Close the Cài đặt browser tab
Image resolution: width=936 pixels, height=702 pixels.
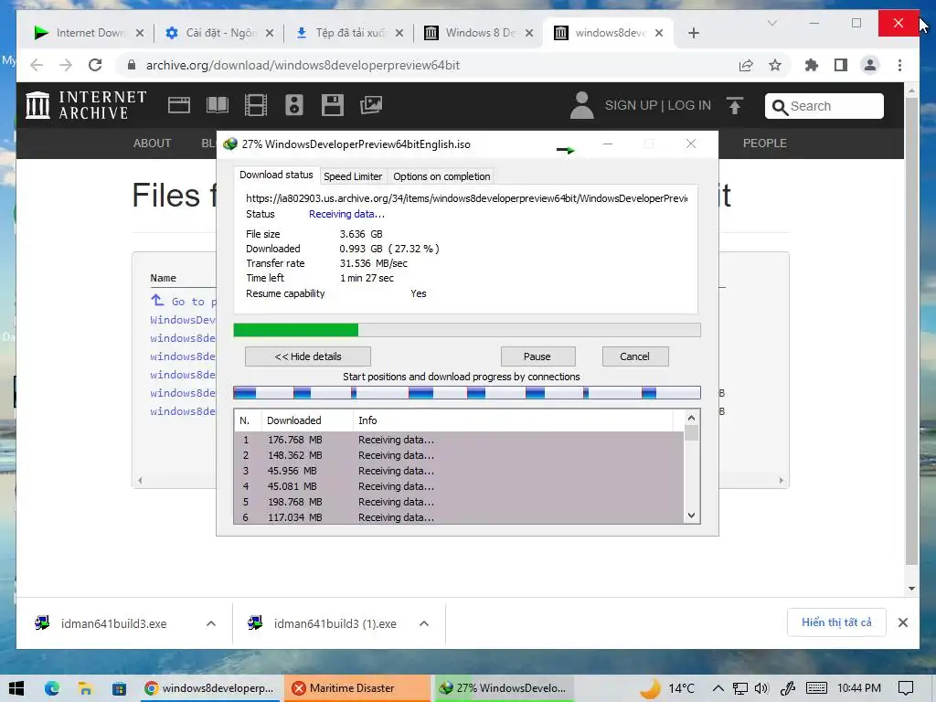[x=270, y=33]
